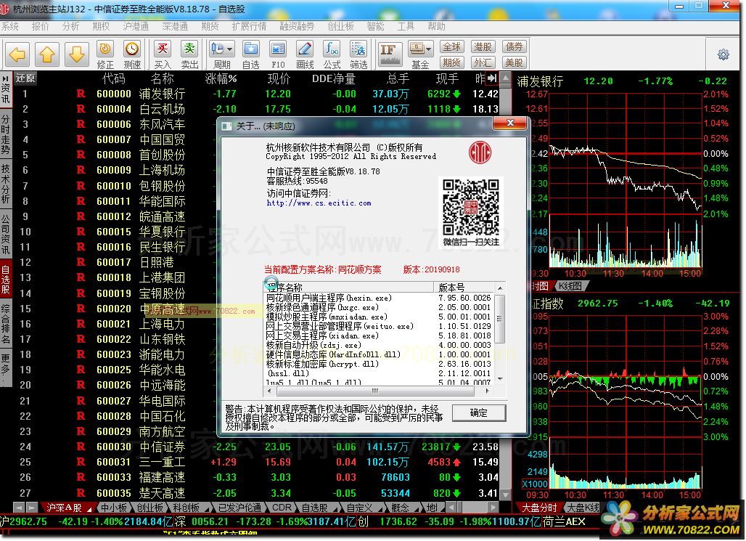Open the www.cs.ecitic.com link
Viewport: 746px width, 541px height.
coord(319,203)
